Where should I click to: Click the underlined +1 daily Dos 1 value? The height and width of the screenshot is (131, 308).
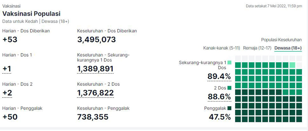click(x=7, y=69)
